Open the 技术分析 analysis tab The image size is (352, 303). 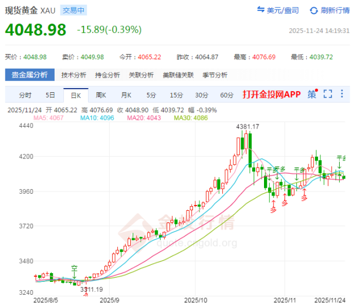tap(73, 75)
